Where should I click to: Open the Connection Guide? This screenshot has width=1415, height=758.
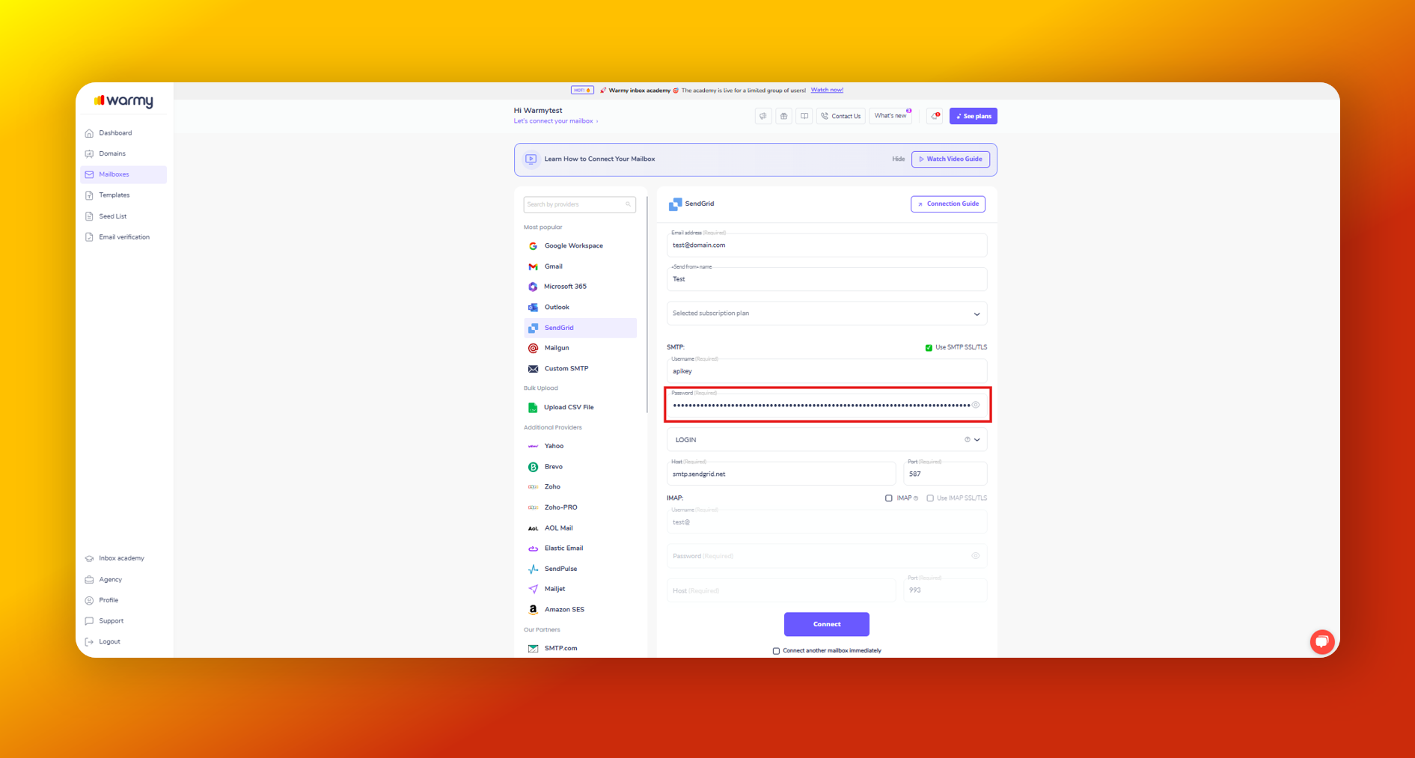tap(948, 204)
